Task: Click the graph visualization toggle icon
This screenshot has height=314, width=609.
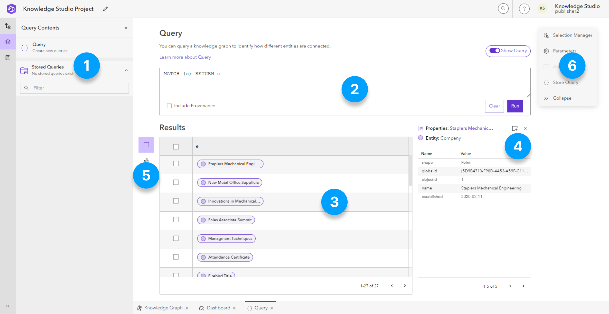Action: (x=146, y=160)
